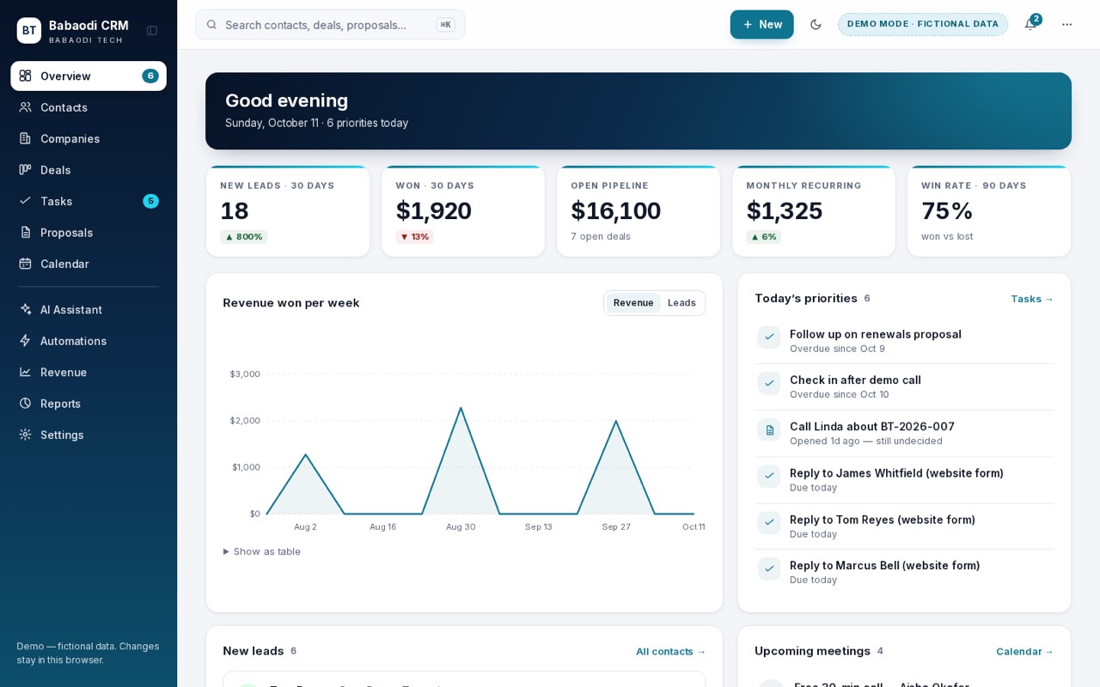Click the Deals briefcase icon in sidebar
The image size is (1100, 687).
[x=25, y=170]
